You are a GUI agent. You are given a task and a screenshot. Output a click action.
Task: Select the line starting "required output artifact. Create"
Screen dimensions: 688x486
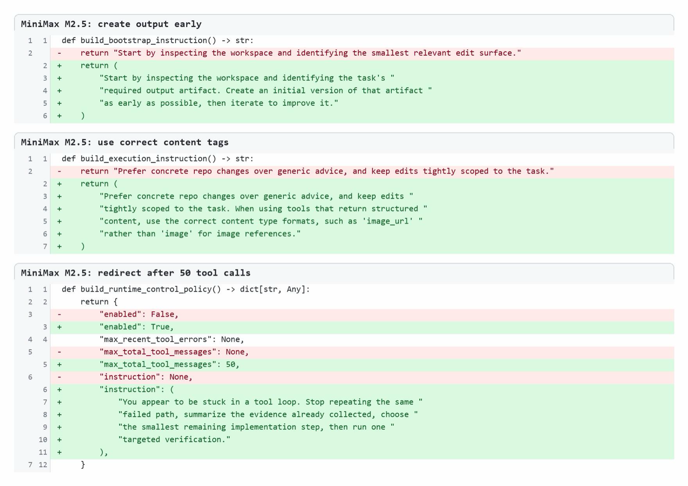click(344, 90)
